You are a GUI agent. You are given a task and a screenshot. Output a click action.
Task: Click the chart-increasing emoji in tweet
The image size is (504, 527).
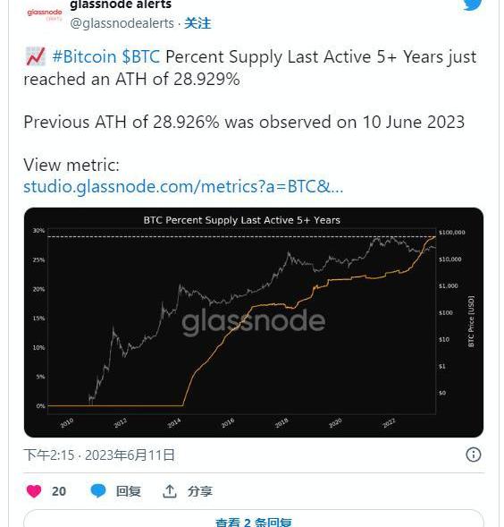[35, 56]
